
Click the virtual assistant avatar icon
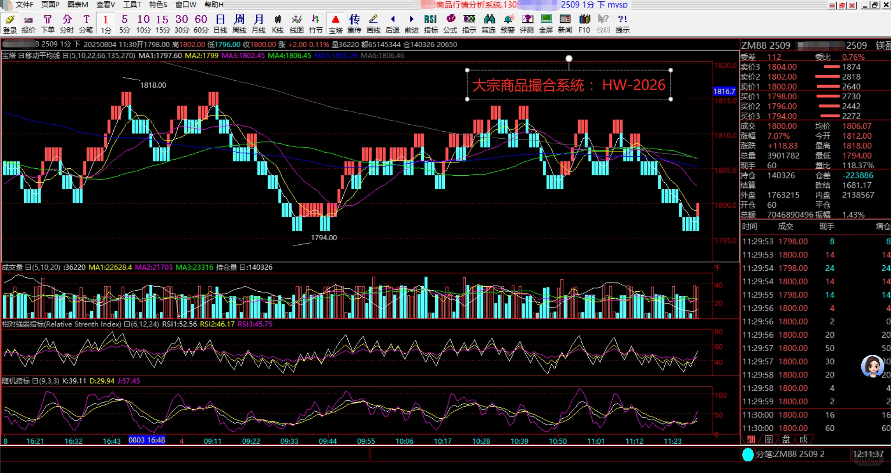pyautogui.click(x=872, y=367)
